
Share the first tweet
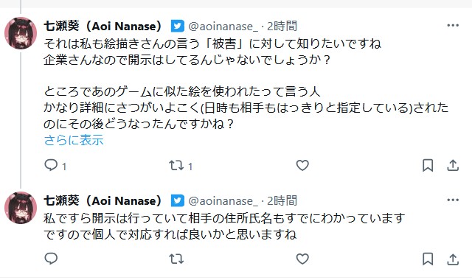tap(452, 165)
